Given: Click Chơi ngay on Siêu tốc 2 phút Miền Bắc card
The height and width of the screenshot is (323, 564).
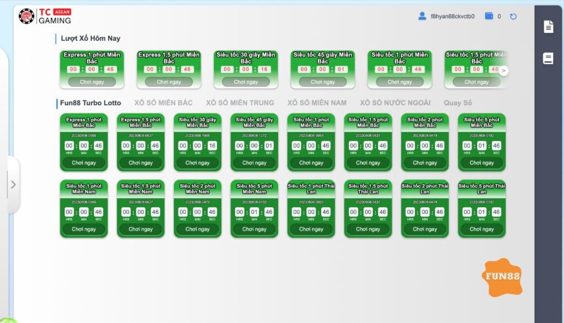Looking at the screenshot, I should [x=425, y=163].
